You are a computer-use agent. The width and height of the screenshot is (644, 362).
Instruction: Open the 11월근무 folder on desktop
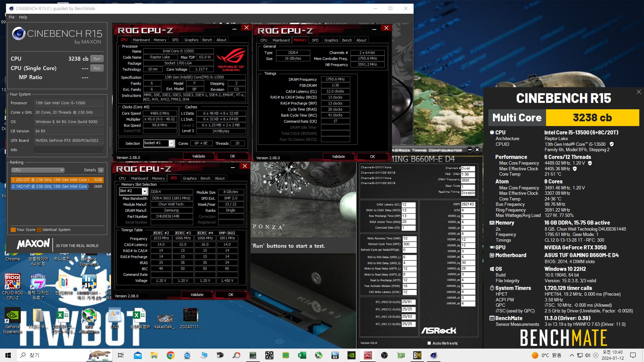38,318
